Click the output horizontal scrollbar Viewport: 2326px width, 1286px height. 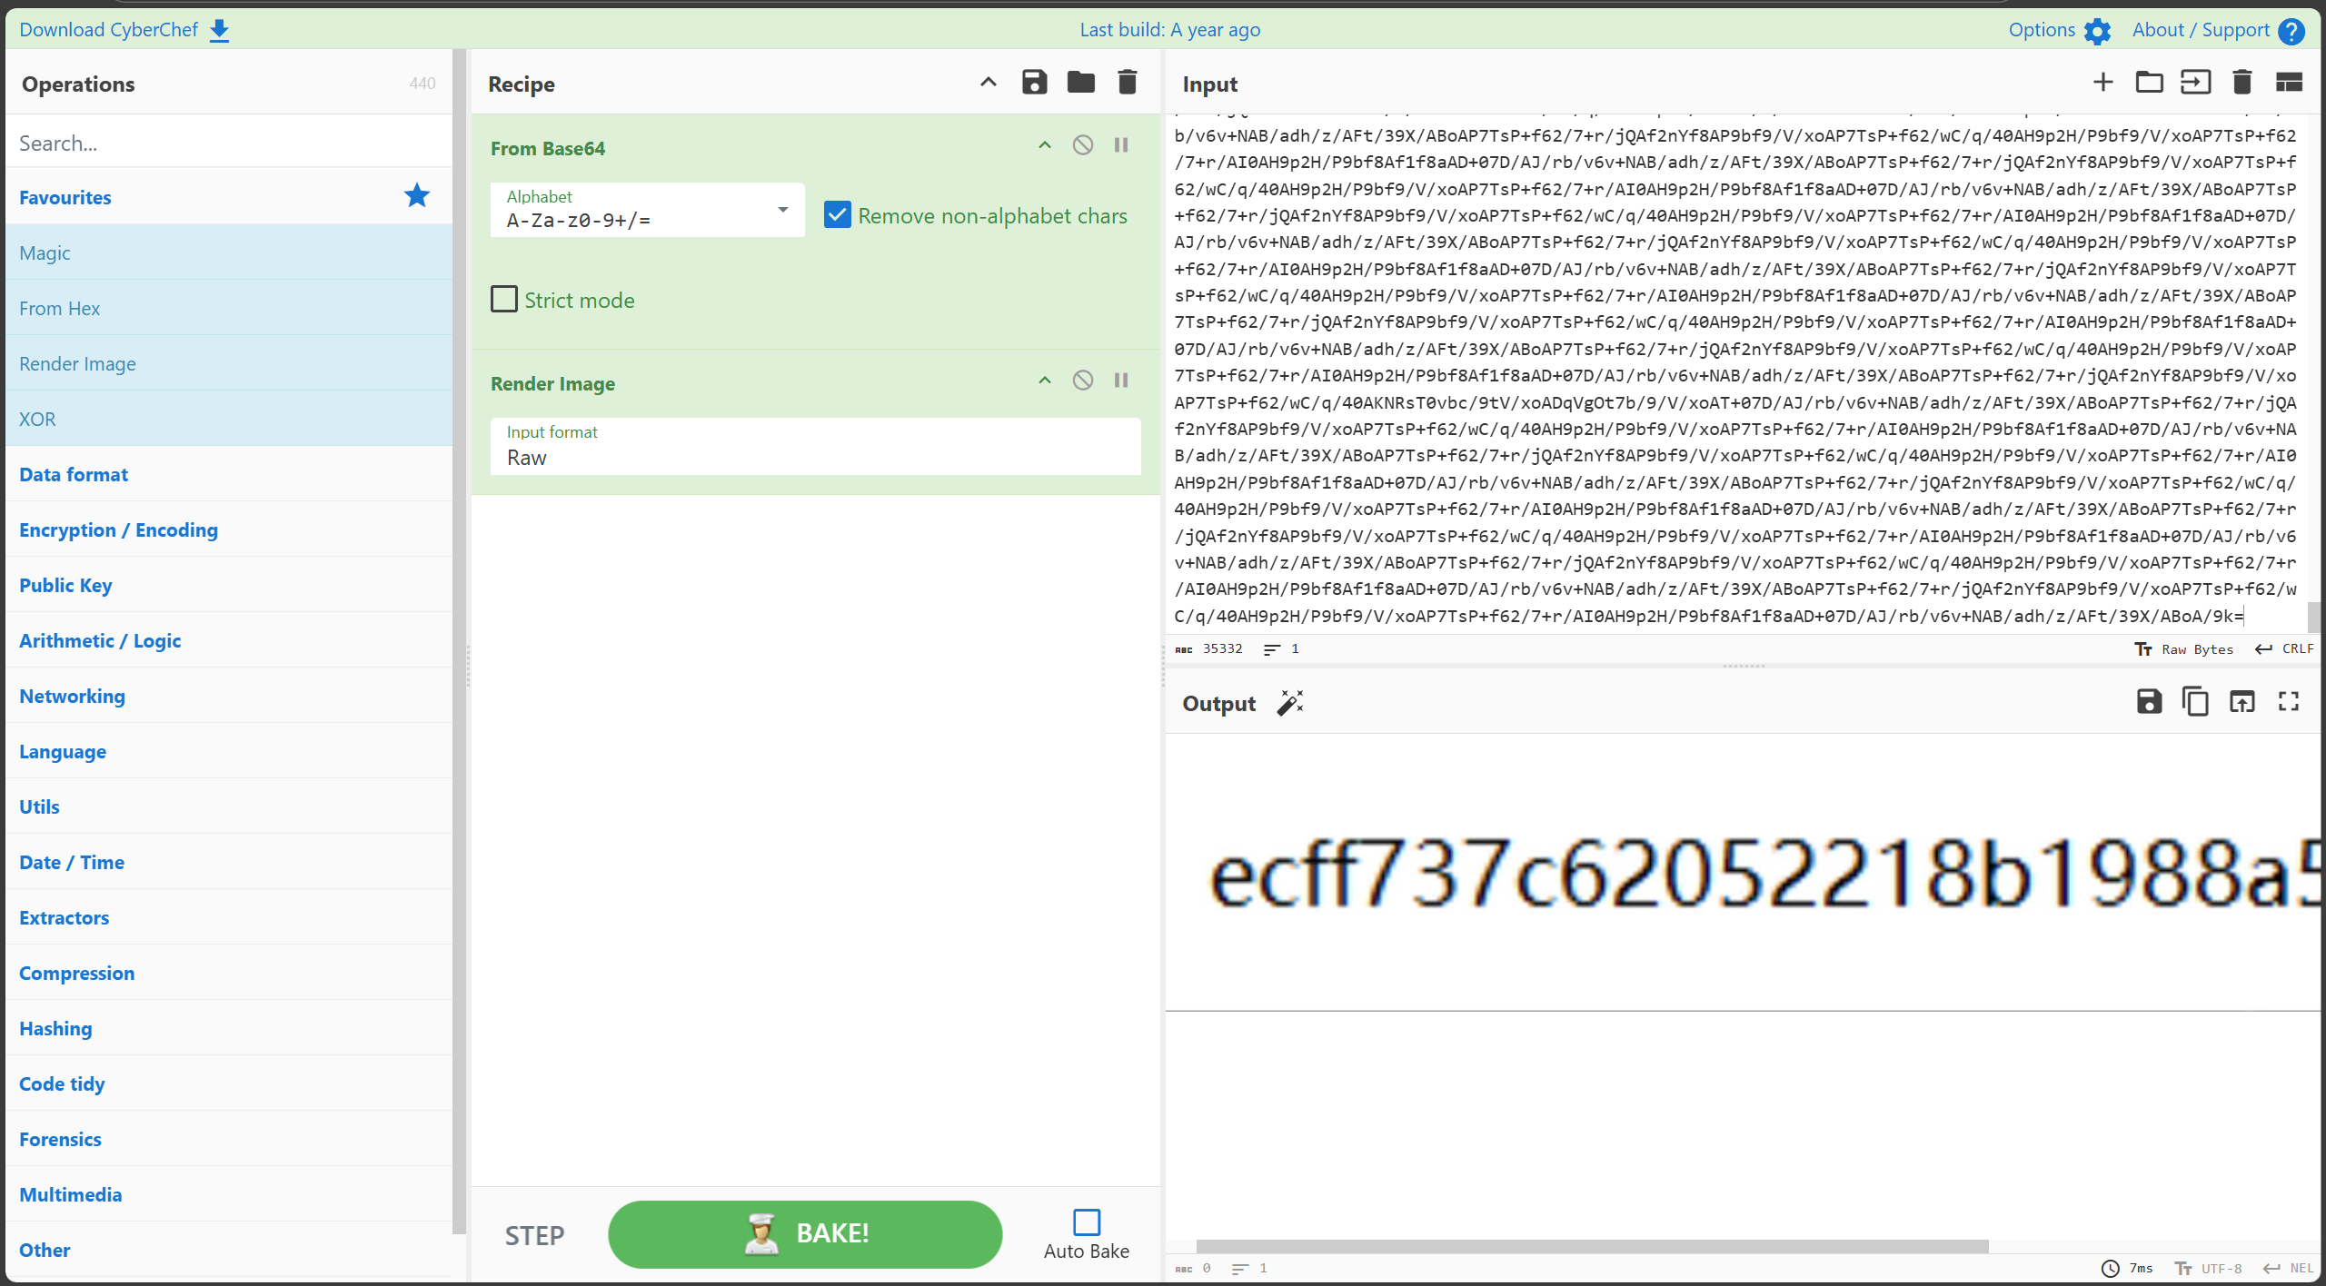click(x=1592, y=1246)
